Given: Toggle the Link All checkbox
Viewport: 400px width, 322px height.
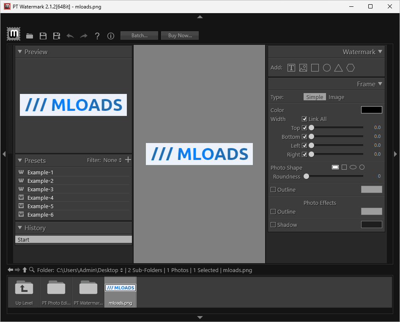Looking at the screenshot, I should pos(304,119).
